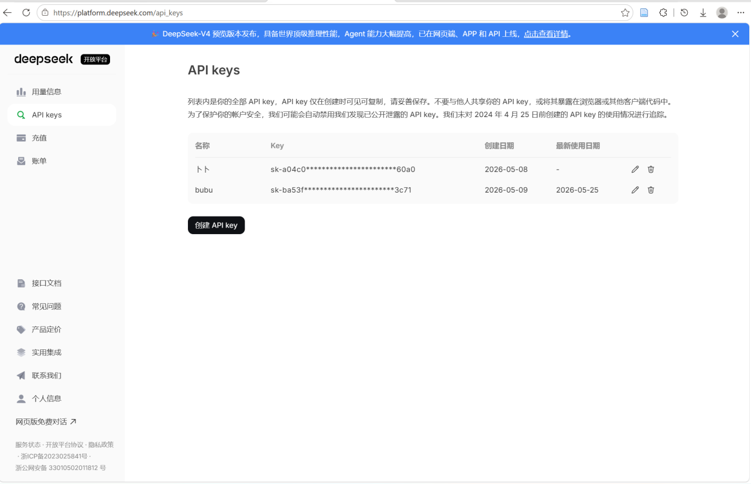Image resolution: width=751 pixels, height=484 pixels.
Task: Click the creation date 2026-05-09
Action: click(506, 190)
